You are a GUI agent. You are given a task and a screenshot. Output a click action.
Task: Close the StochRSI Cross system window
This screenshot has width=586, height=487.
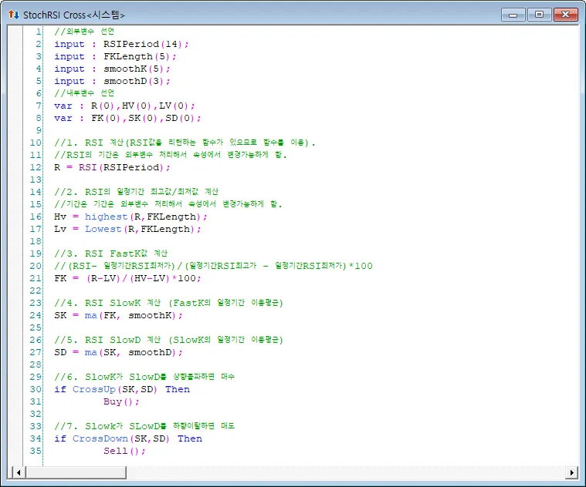[x=566, y=15]
